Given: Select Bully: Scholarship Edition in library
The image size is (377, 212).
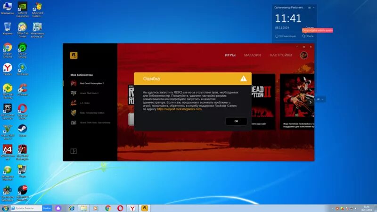Looking at the screenshot, I should coord(87,113).
